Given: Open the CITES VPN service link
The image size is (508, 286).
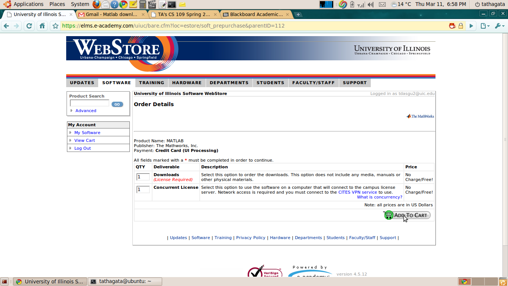Looking at the screenshot, I should [358, 192].
